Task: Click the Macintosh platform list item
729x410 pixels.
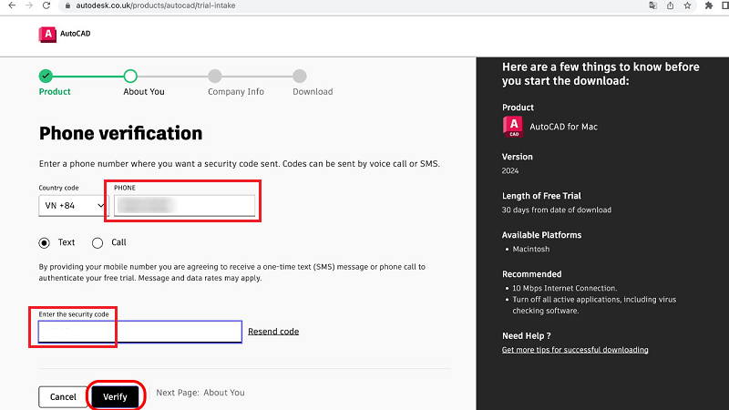Action: click(x=531, y=249)
